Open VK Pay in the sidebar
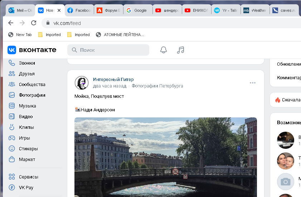The width and height of the screenshot is (301, 197). click(26, 188)
